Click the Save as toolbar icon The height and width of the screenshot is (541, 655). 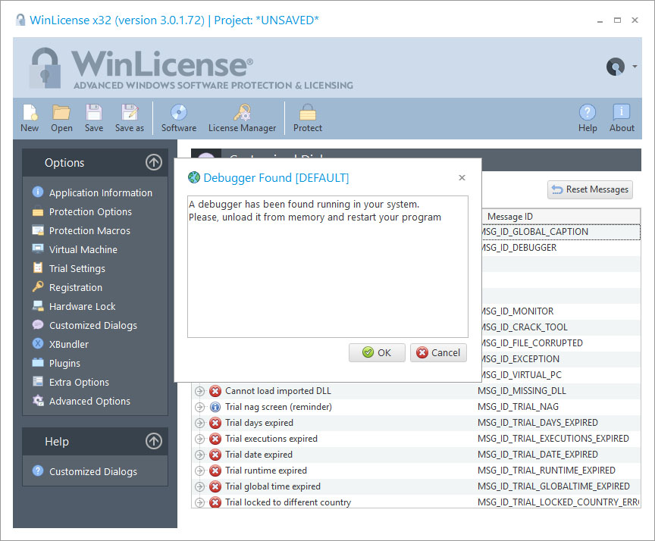[130, 118]
